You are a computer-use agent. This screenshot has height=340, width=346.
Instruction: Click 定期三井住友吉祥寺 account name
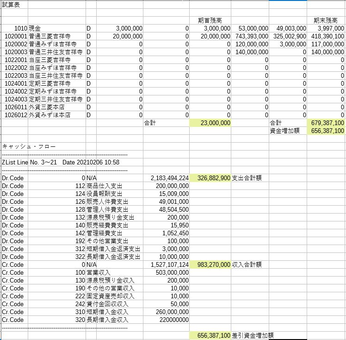(x=56, y=100)
